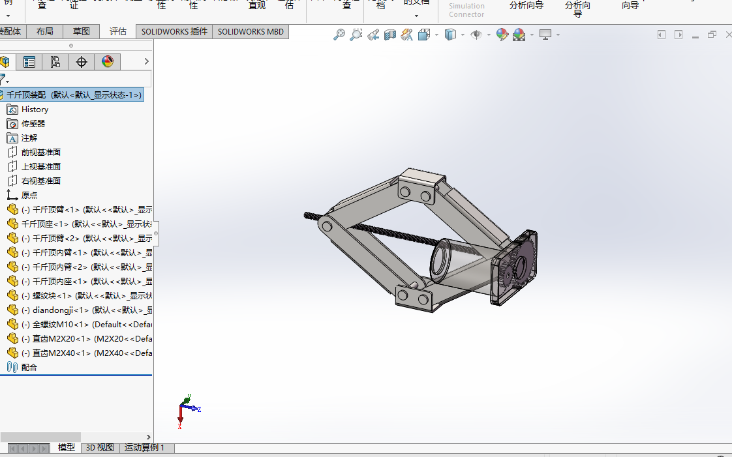
Task: Click the History folder icon
Action: coord(12,110)
